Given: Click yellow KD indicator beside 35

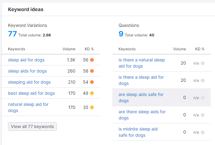Looking at the screenshot, I should coord(92,107).
